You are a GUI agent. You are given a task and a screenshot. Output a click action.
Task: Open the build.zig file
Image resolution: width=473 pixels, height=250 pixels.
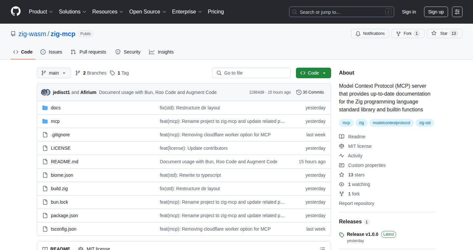click(59, 189)
